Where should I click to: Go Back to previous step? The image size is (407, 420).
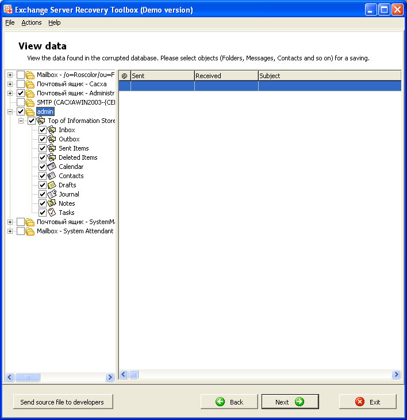click(x=229, y=402)
